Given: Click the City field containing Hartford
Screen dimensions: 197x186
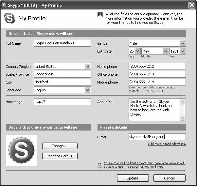Looking at the screenshot, I should pos(62,82).
